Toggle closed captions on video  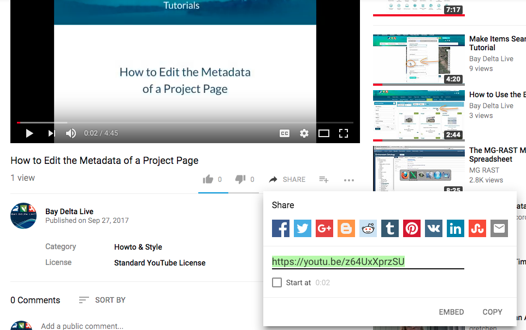tap(284, 133)
